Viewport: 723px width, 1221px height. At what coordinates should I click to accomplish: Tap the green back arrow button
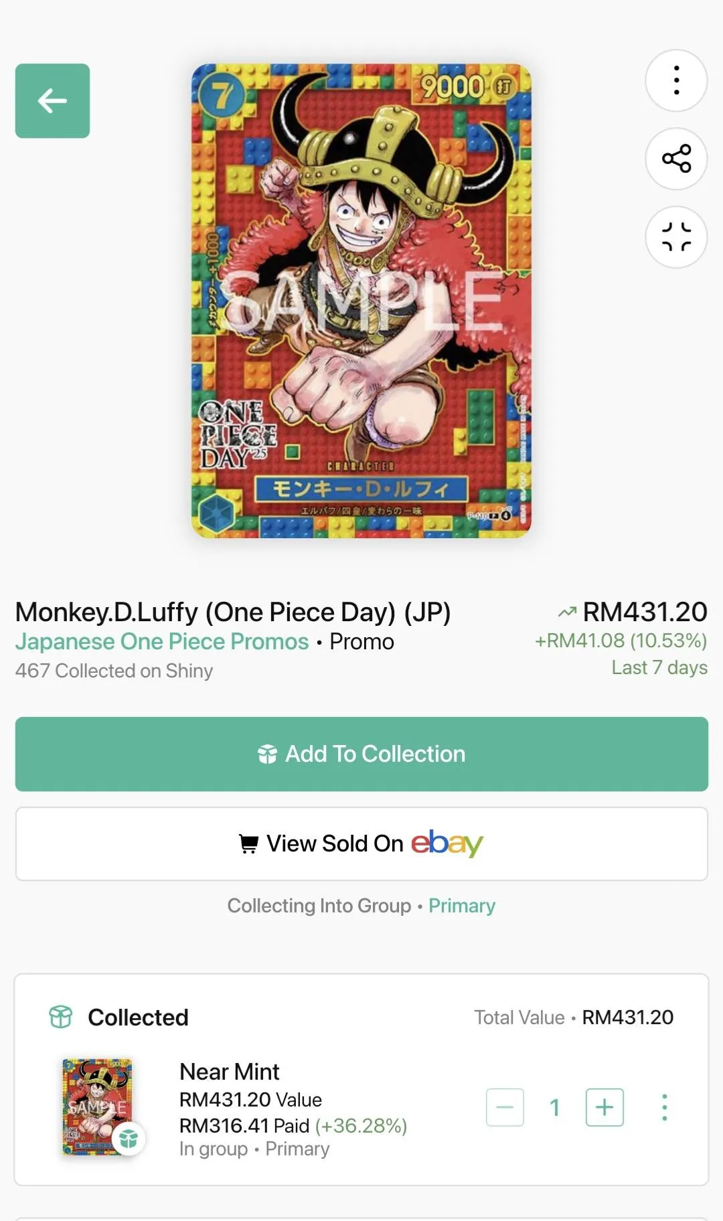pyautogui.click(x=52, y=101)
